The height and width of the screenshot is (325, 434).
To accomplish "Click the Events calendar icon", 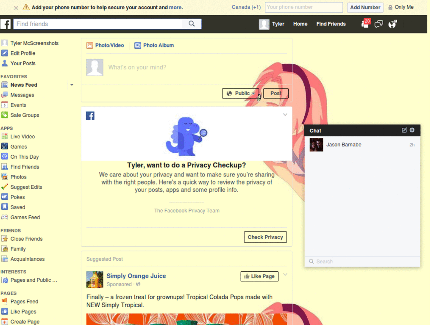I will coord(4,105).
